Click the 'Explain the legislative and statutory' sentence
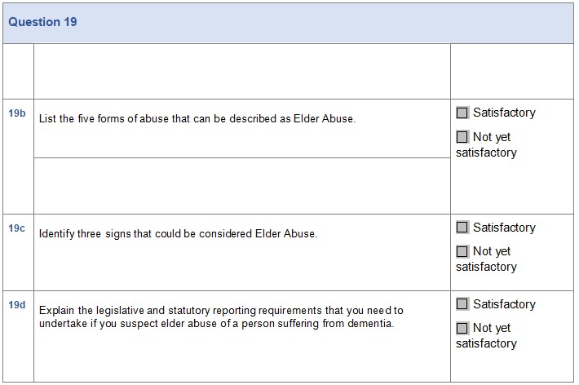Viewport: 579px width, 385px height. pos(220,316)
